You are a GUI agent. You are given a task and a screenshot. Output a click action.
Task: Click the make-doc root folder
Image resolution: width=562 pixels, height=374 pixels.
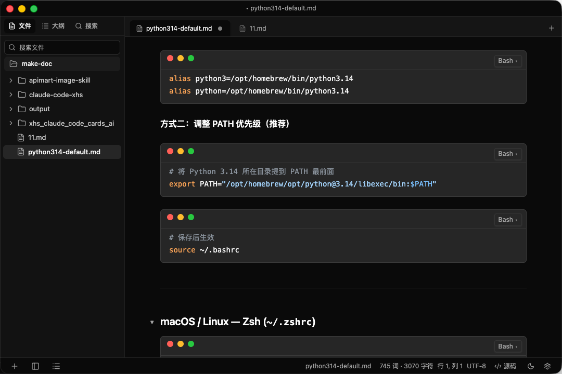[62, 64]
